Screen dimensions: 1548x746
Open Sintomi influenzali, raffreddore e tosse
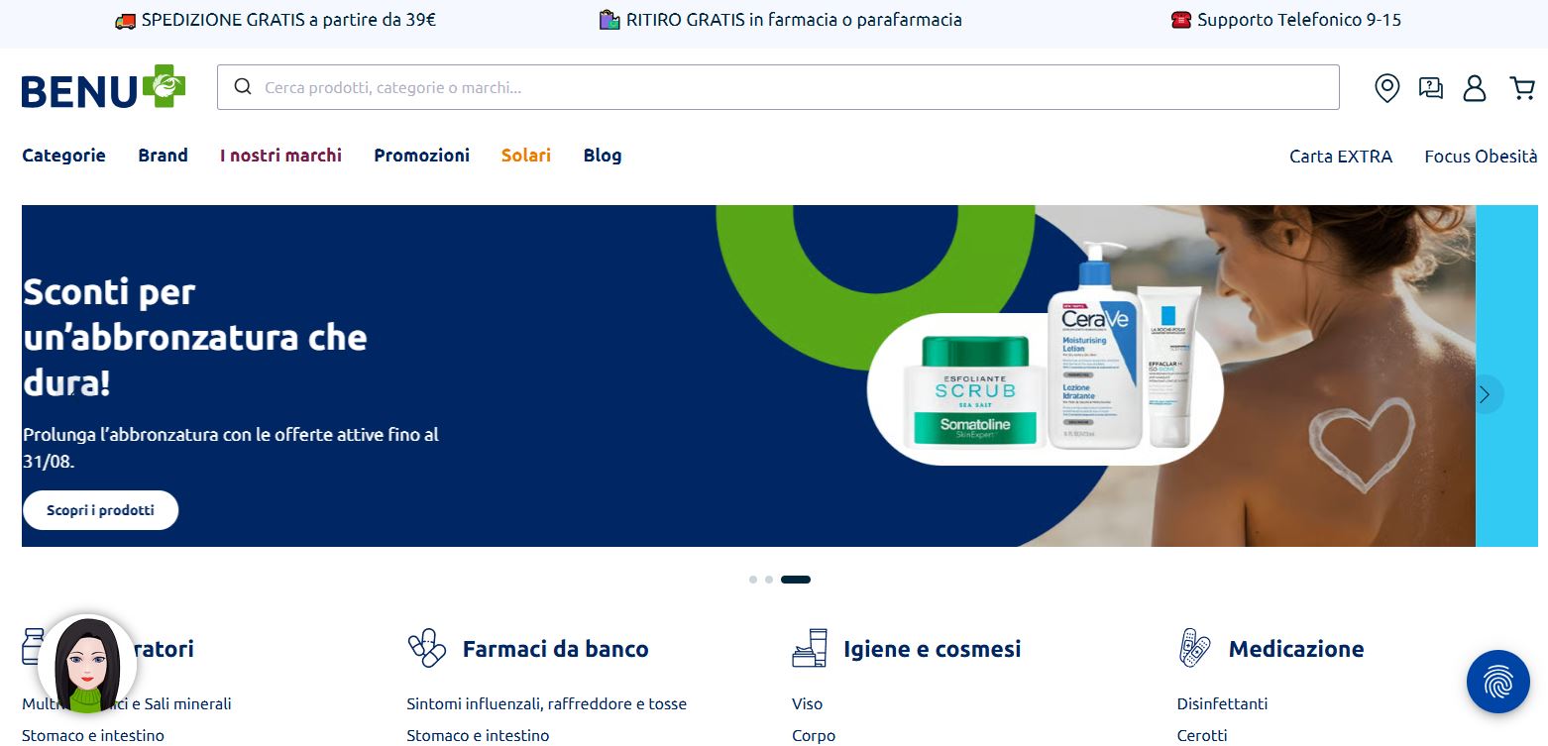pos(546,704)
